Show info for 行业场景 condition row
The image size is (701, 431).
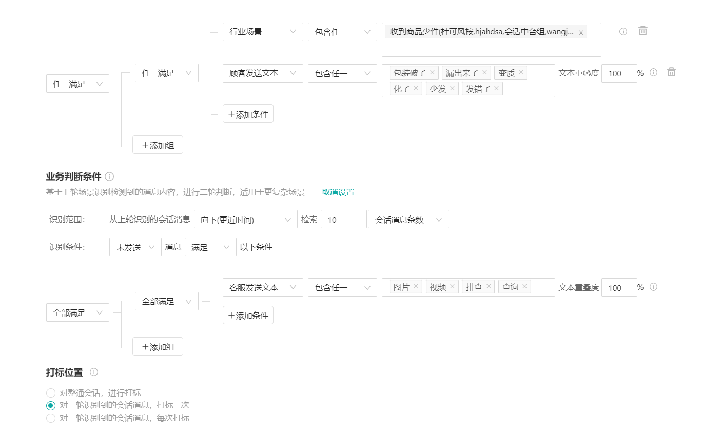[x=623, y=31]
